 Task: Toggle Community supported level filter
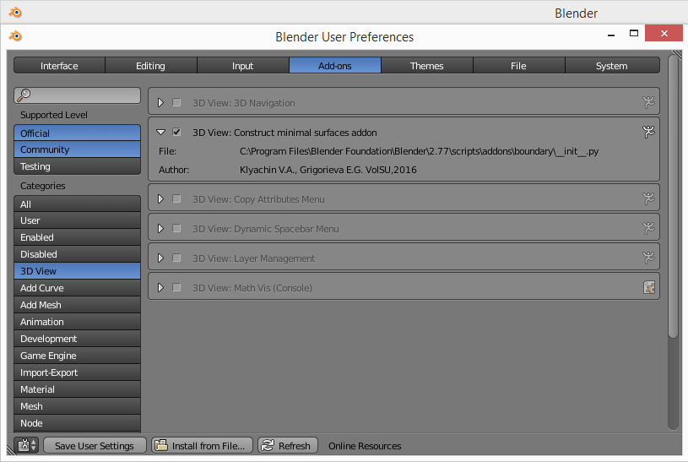[x=77, y=149]
